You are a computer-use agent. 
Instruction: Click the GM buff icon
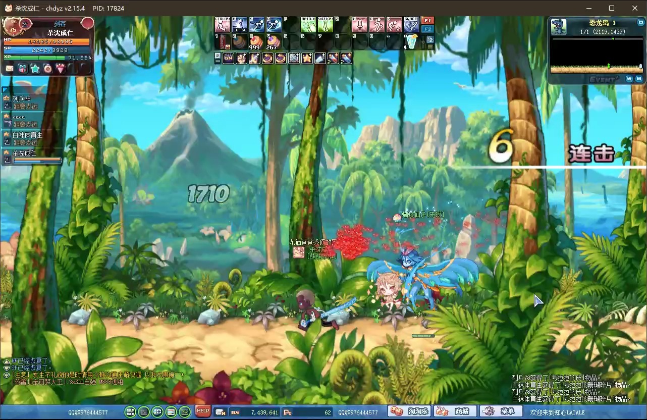pos(228,59)
